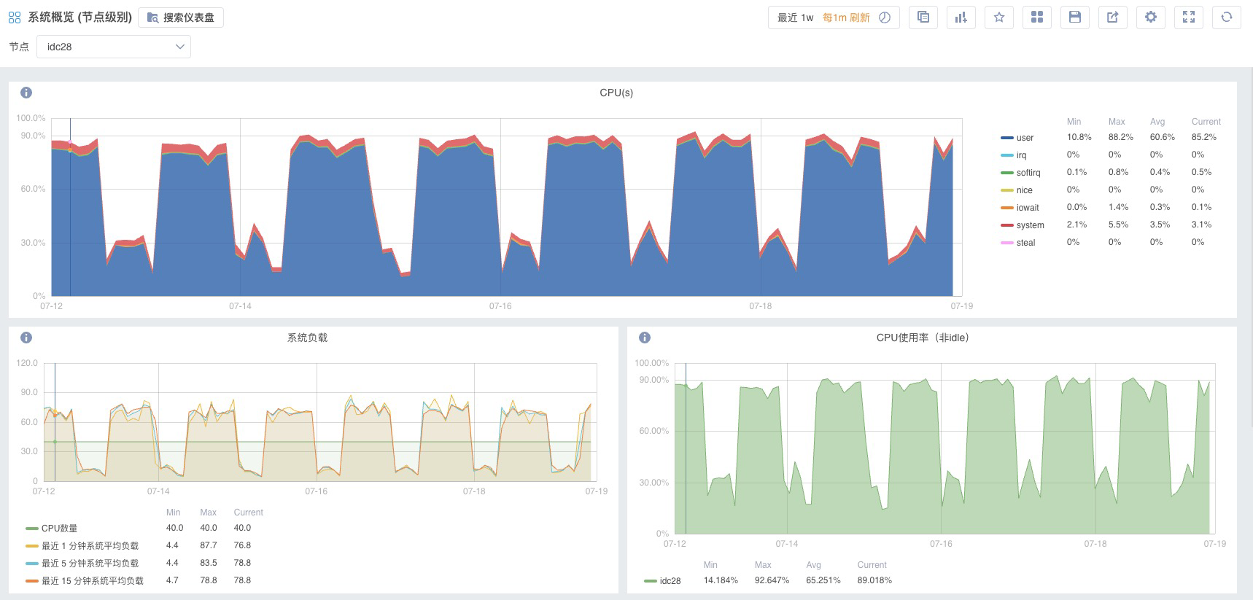The image size is (1253, 600).
Task: Refresh the dashboard data
Action: click(1227, 17)
